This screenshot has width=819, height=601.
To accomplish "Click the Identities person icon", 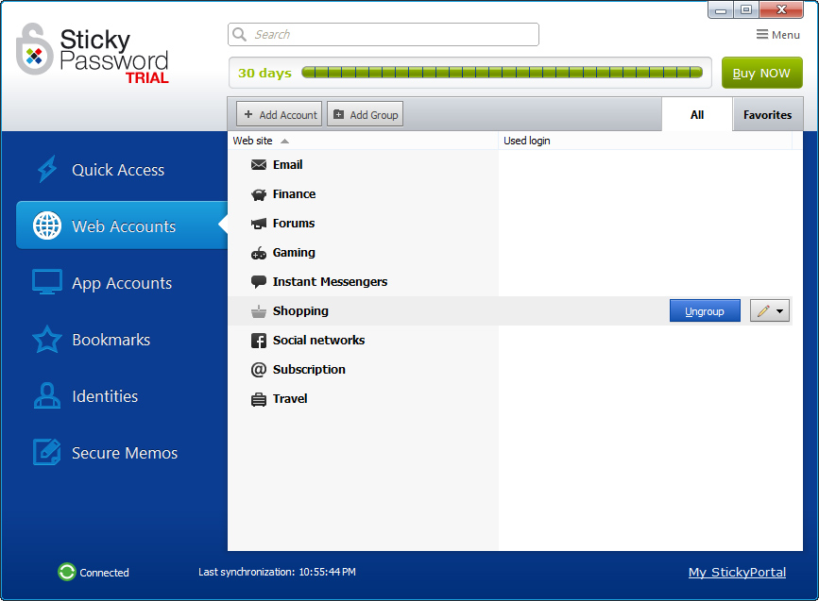I will tap(47, 395).
